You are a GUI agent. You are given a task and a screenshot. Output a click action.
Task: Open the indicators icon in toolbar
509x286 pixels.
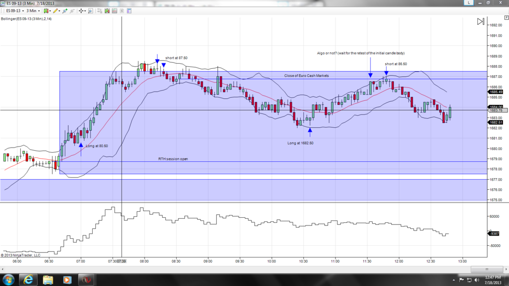pos(115,11)
